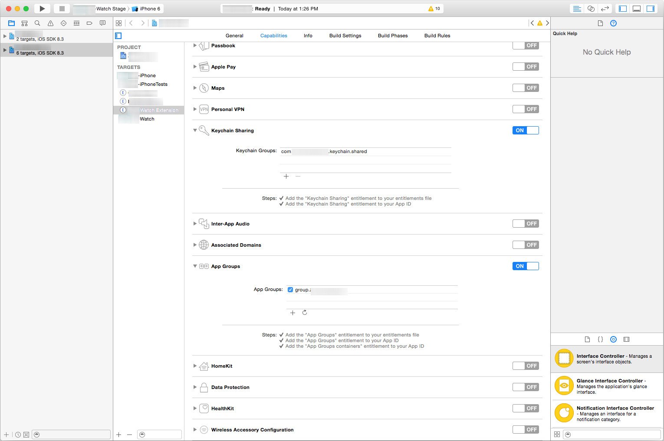Viewport: 664px width, 441px height.
Task: Open the Build Phases tab
Action: click(393, 36)
